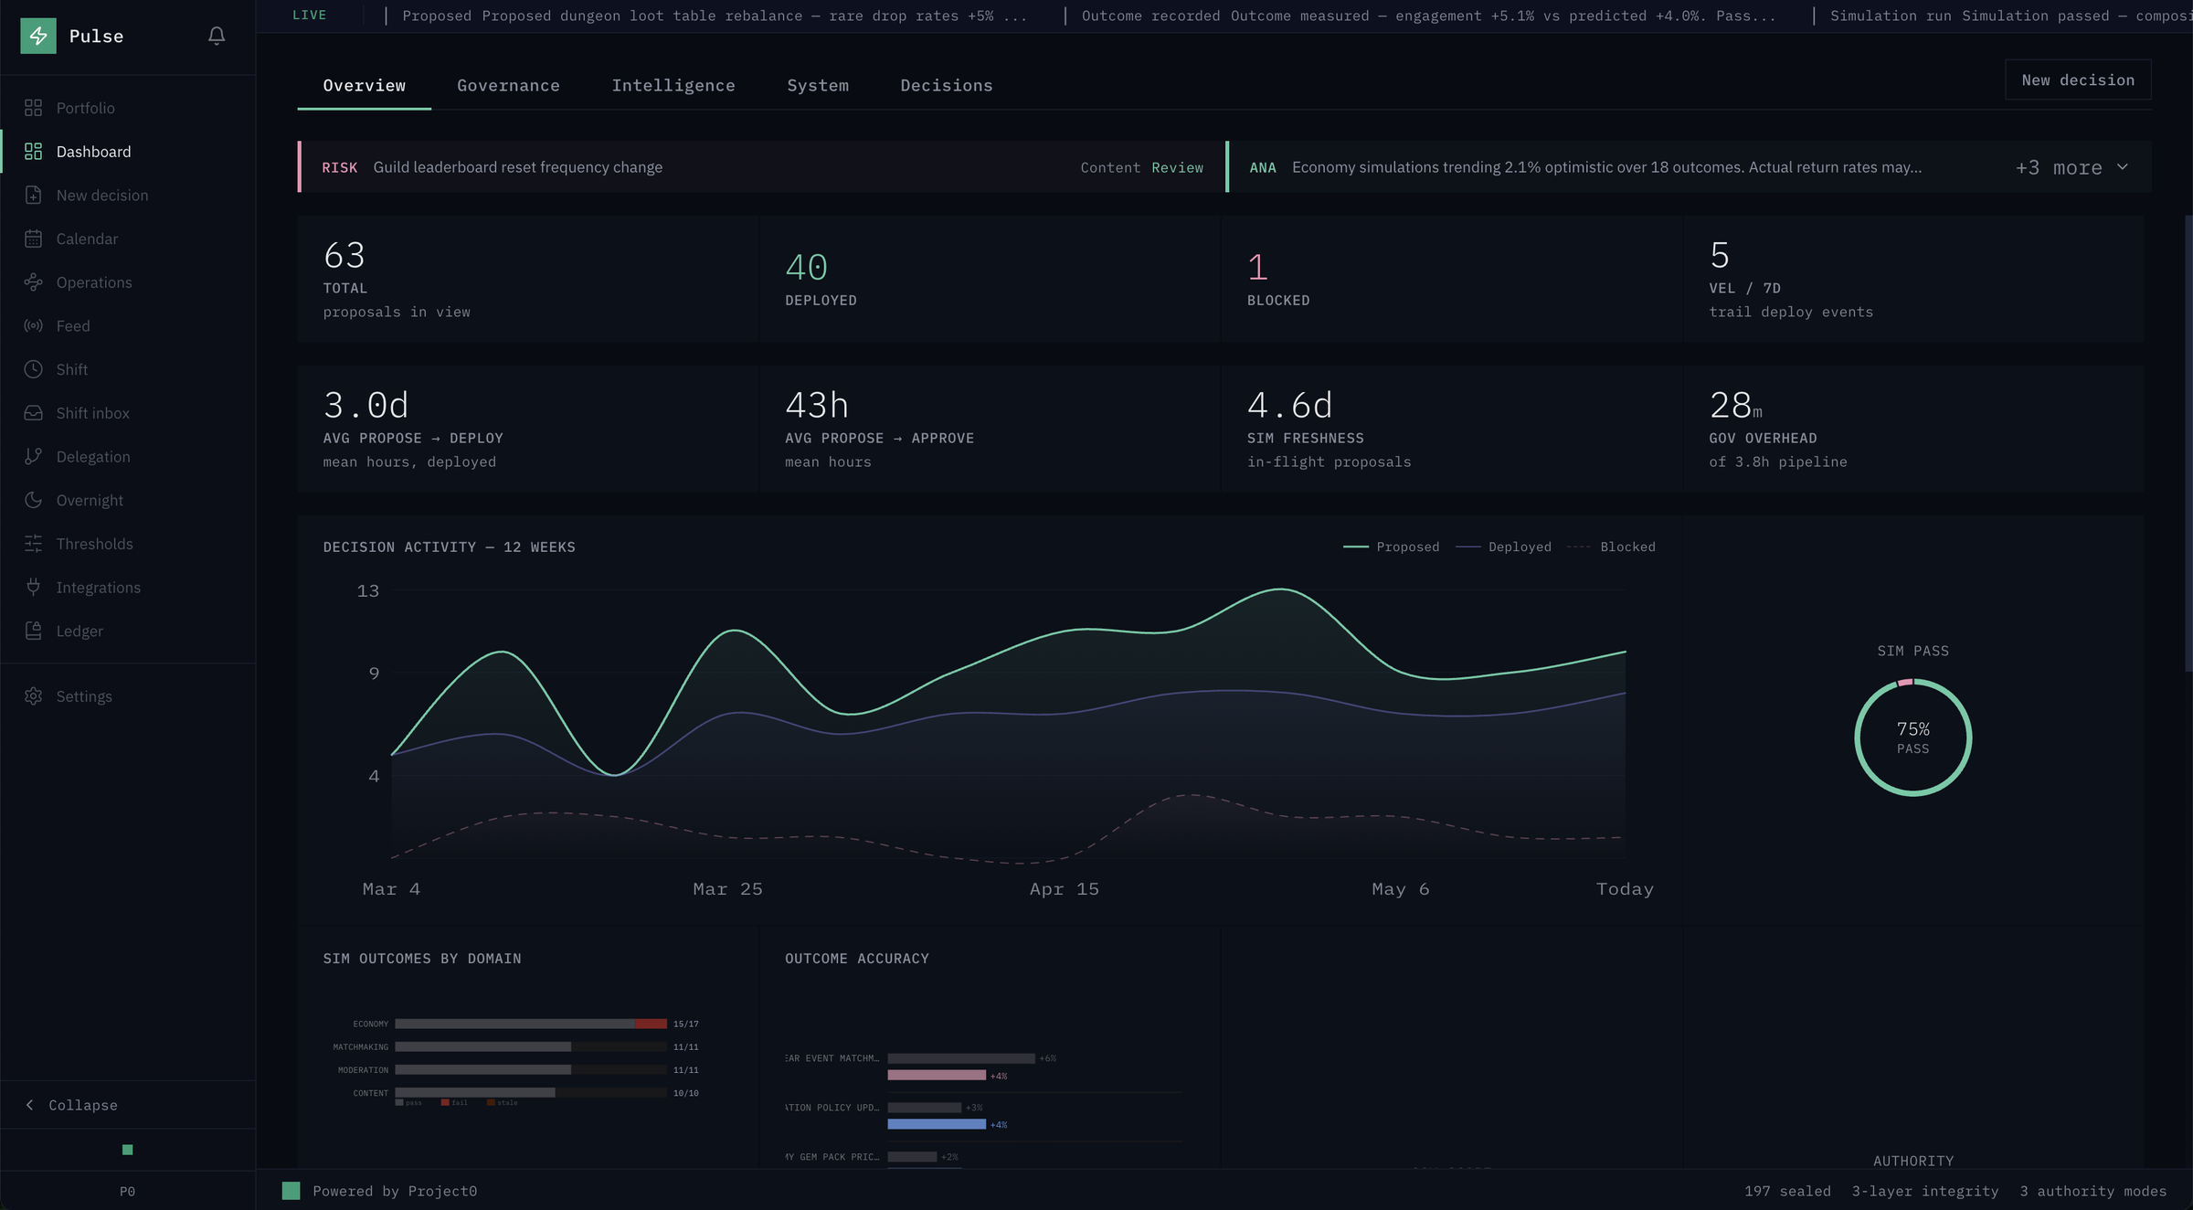The height and width of the screenshot is (1210, 2193).
Task: Click the Delegation branch icon
Action: coord(34,457)
